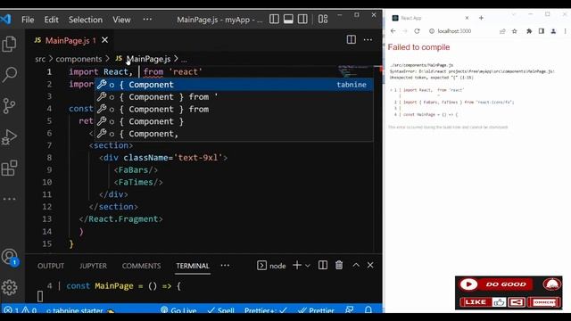The height and width of the screenshot is (321, 571).
Task: Split the terminal pane
Action: (323, 266)
